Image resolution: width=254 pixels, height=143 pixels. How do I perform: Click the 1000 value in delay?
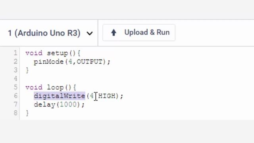68,104
